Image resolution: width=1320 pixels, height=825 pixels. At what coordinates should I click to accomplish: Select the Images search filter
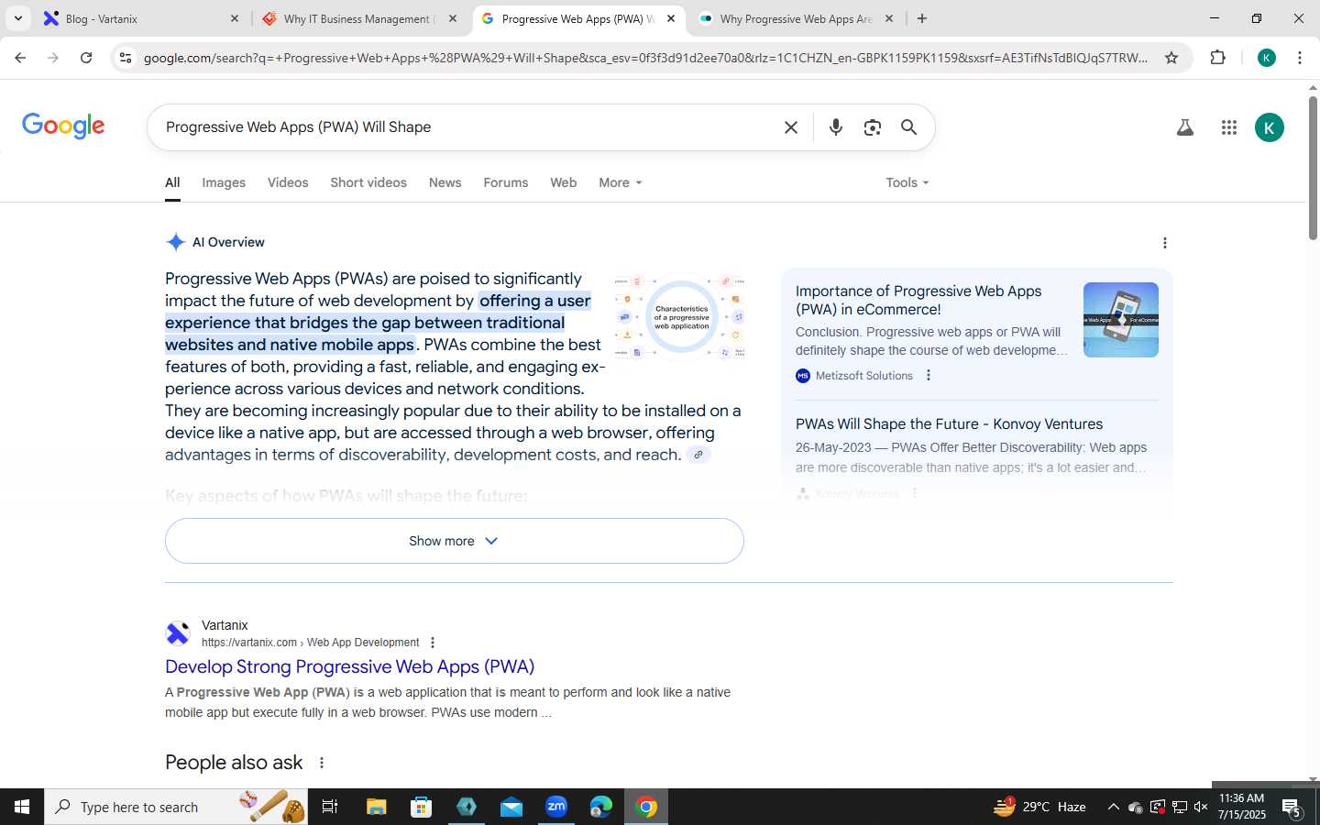point(224,182)
